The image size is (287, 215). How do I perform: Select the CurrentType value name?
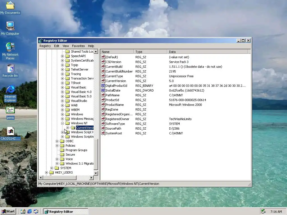coord(114,76)
